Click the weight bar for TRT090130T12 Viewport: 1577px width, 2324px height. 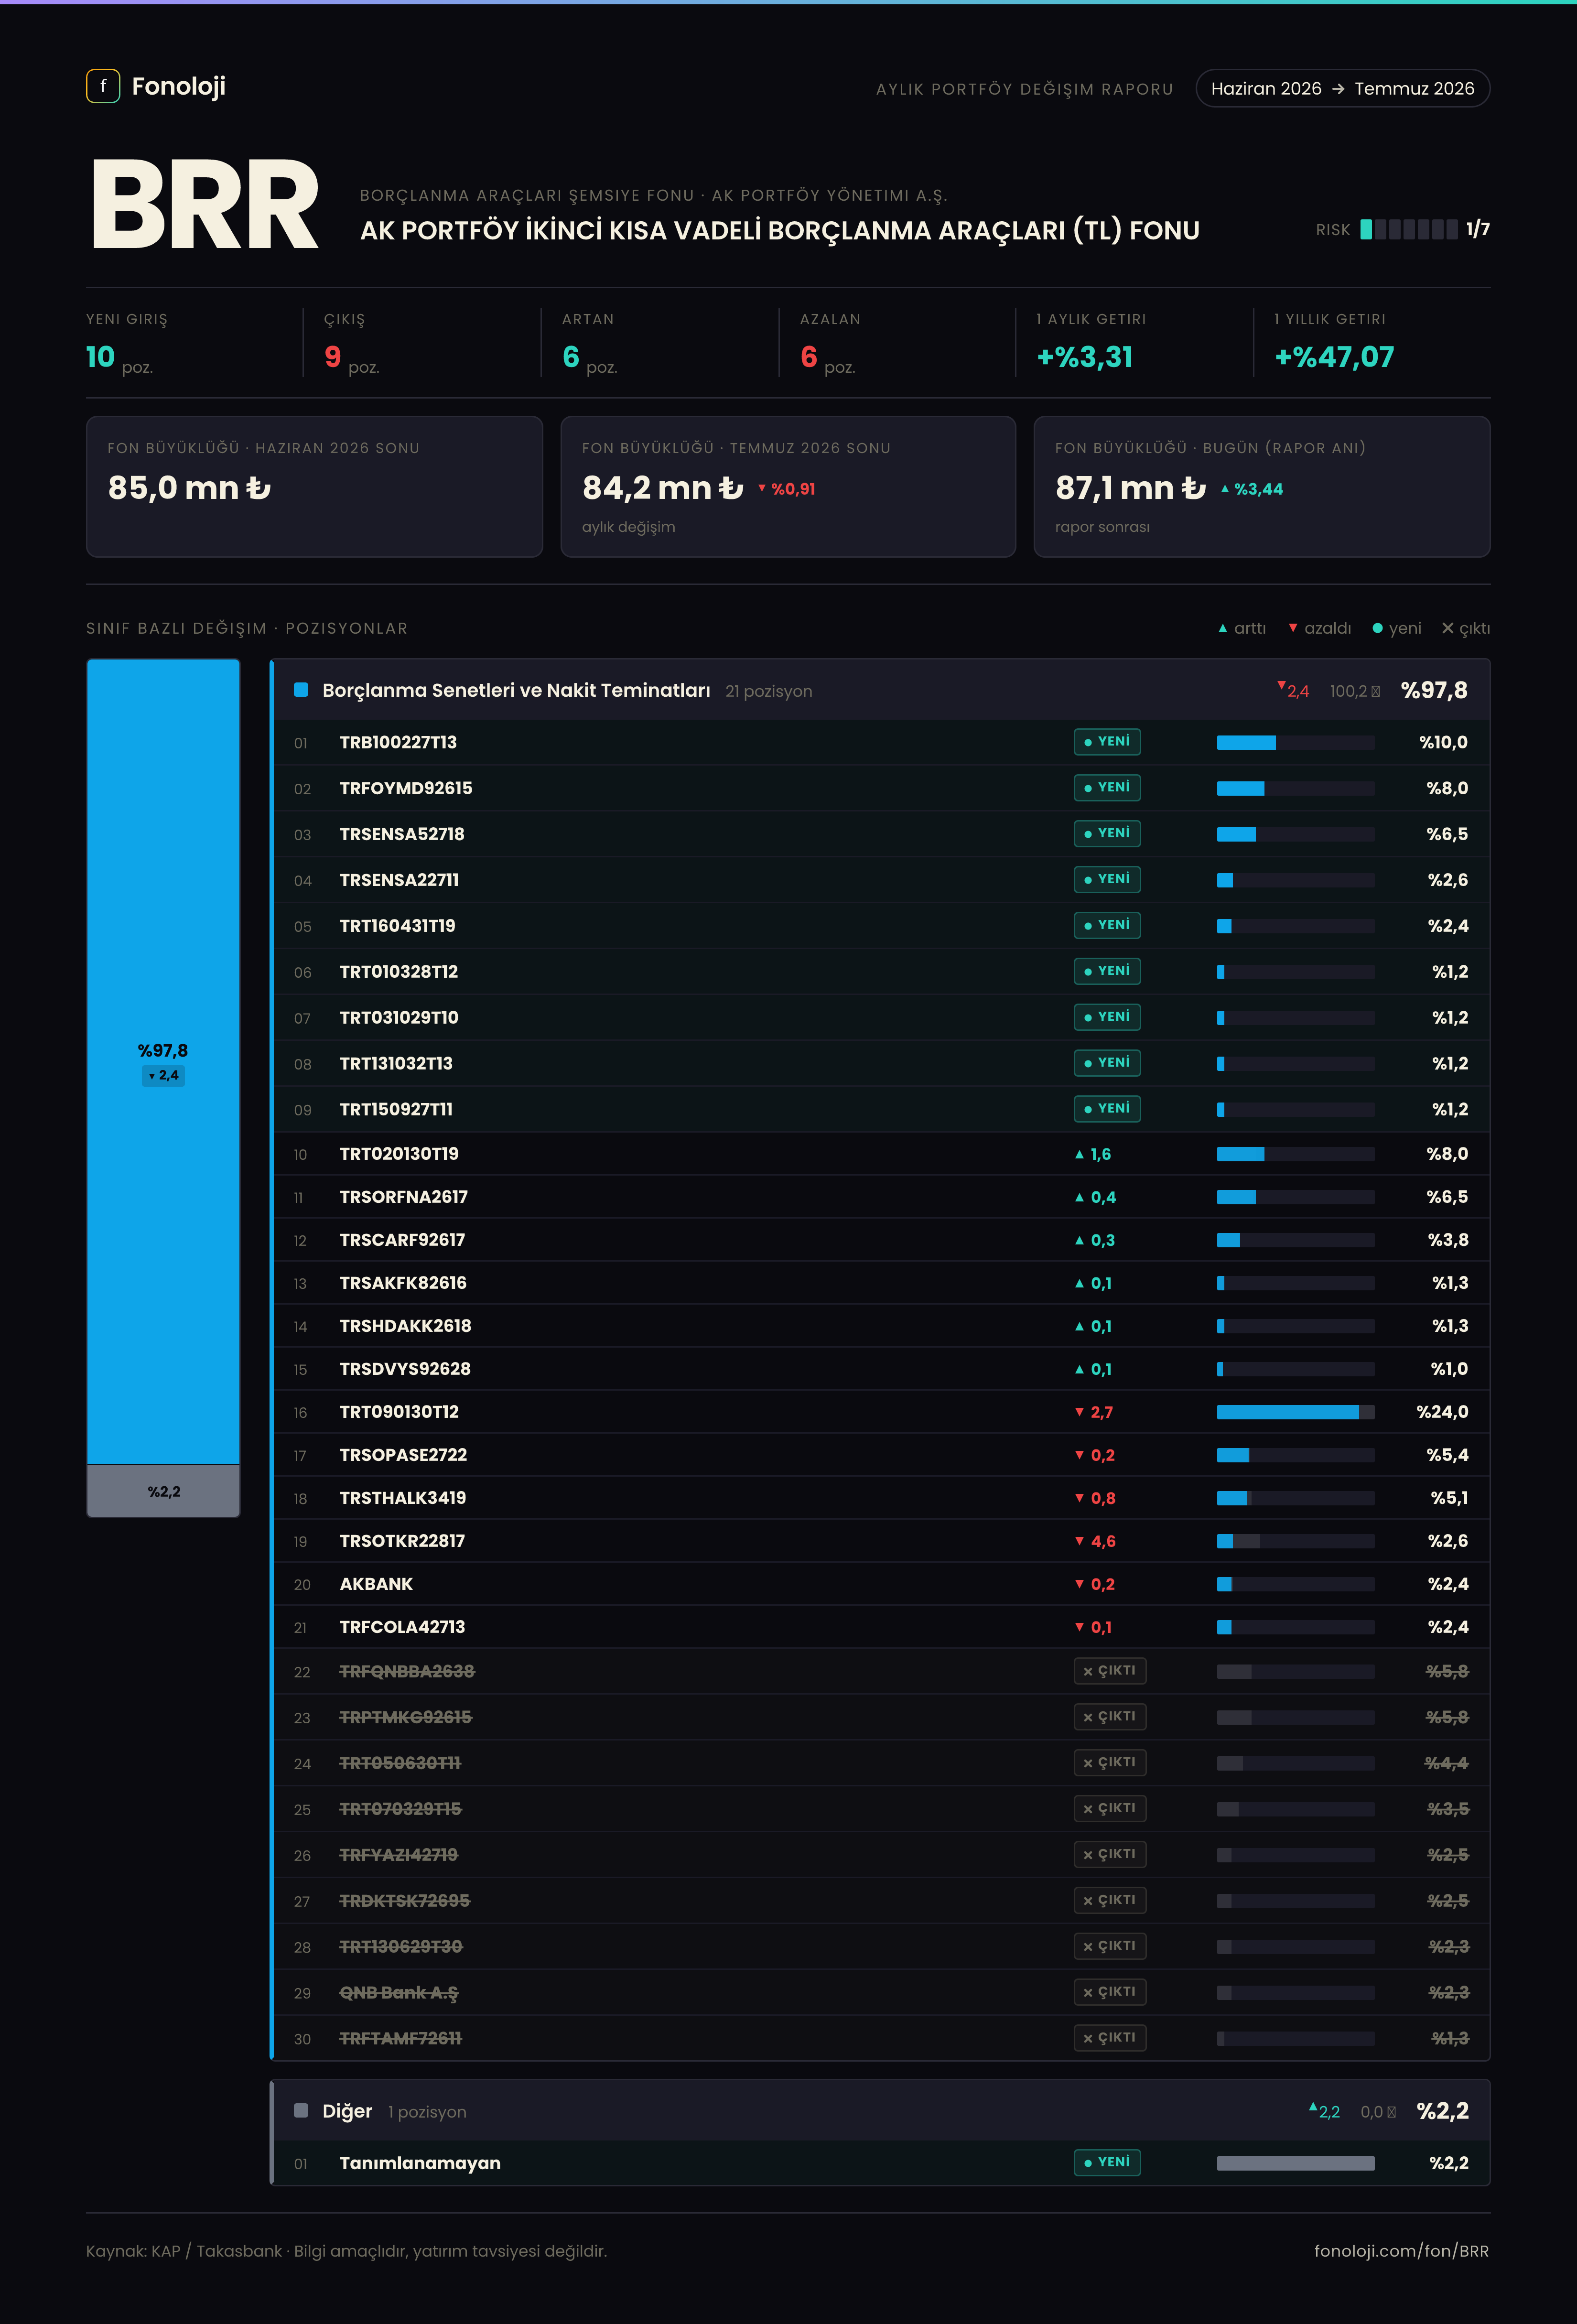pyautogui.click(x=1295, y=1412)
